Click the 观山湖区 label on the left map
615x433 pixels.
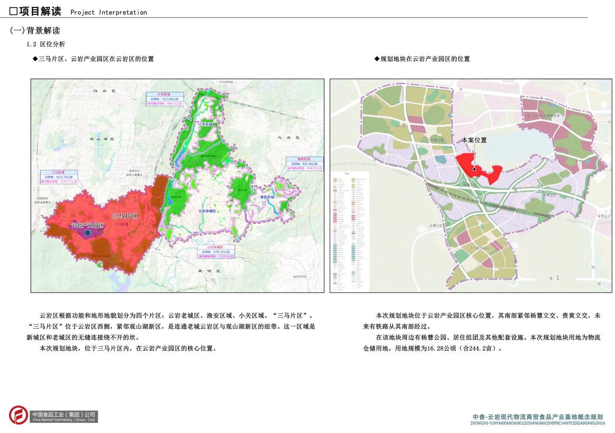[x=102, y=139]
